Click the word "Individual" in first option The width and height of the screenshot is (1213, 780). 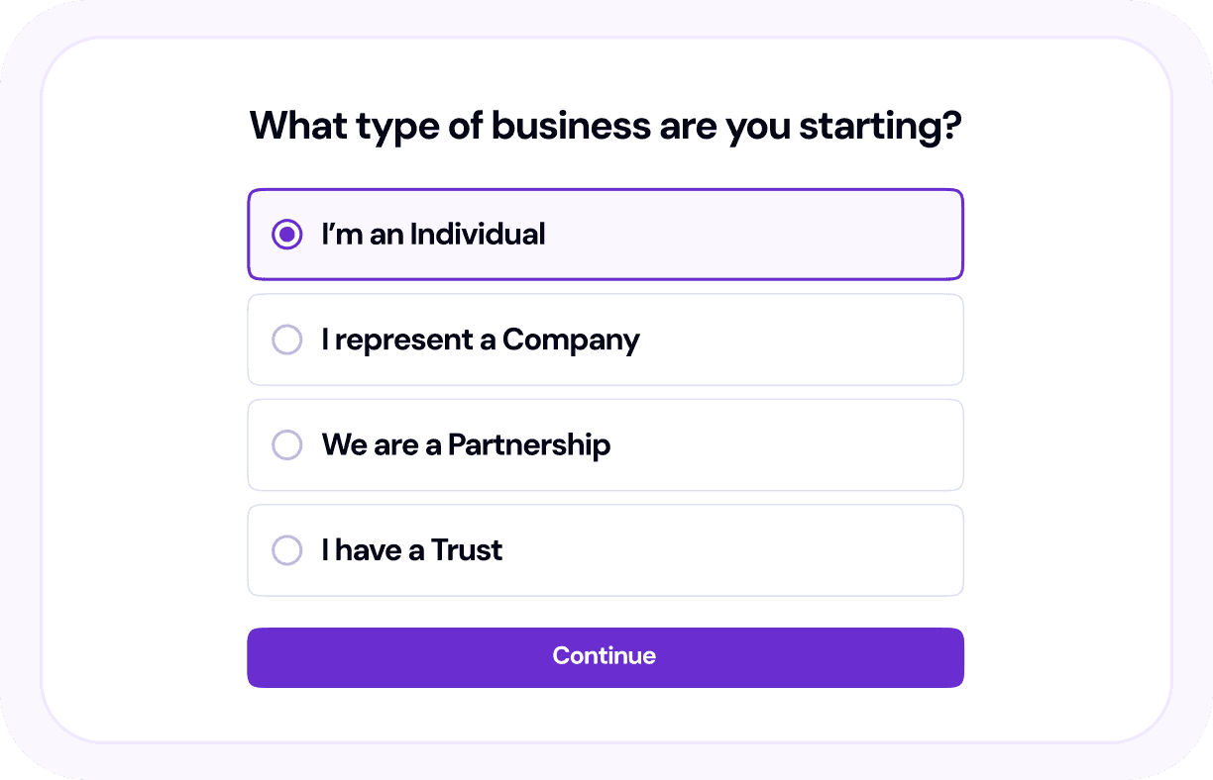[478, 235]
